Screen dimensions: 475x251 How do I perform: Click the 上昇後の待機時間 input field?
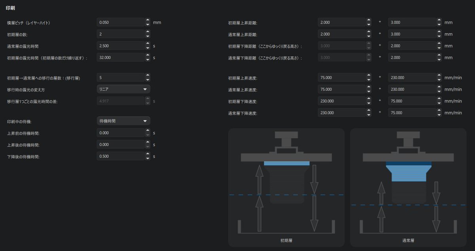pyautogui.click(x=121, y=145)
